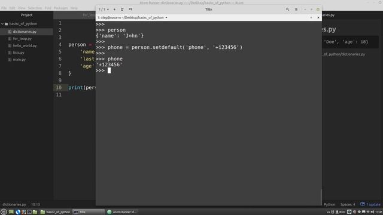Open Atom's Selection menu
Screen dimensions: 383x215
35,8
